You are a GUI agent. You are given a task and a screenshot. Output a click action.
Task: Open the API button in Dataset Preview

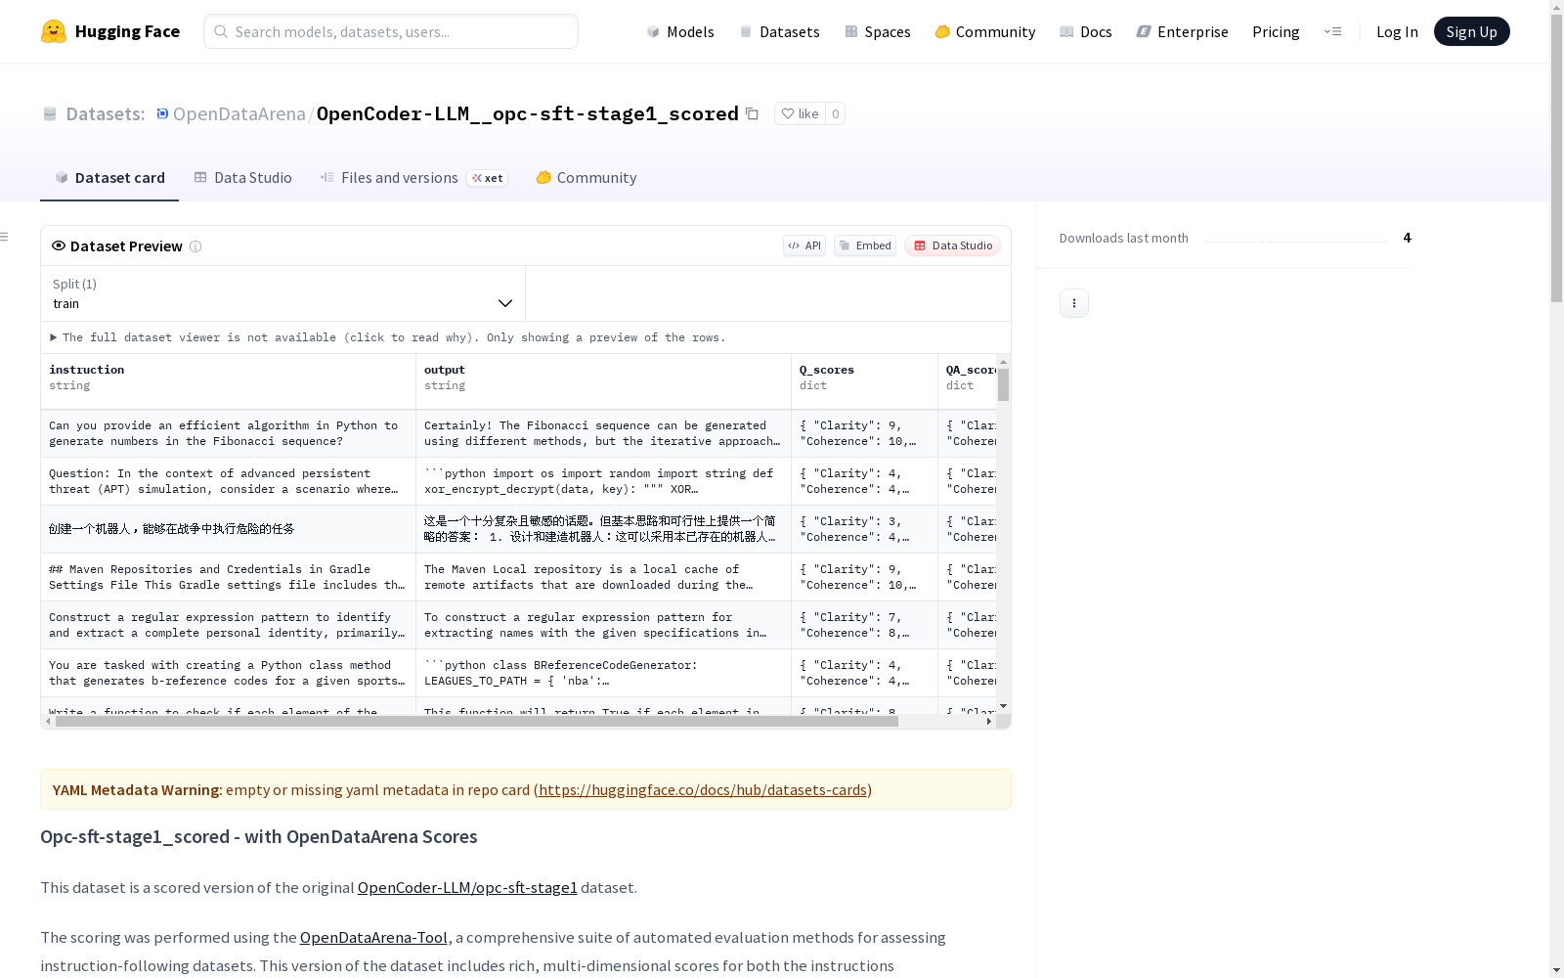click(x=804, y=245)
